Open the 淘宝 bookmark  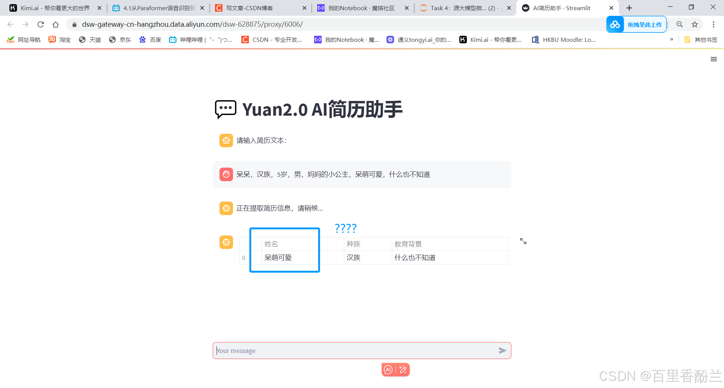[x=60, y=40]
